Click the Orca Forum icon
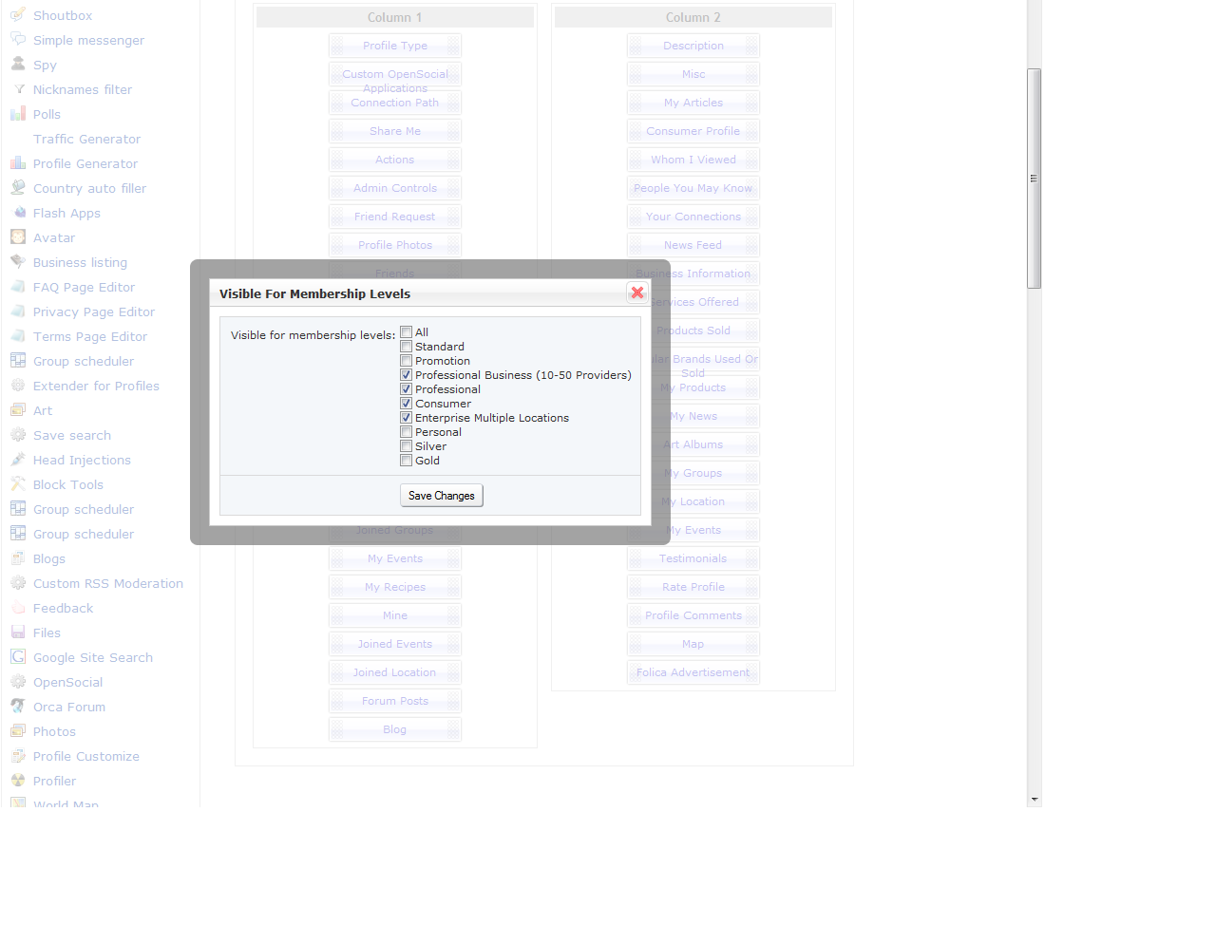The width and height of the screenshot is (1216, 944). 18,707
